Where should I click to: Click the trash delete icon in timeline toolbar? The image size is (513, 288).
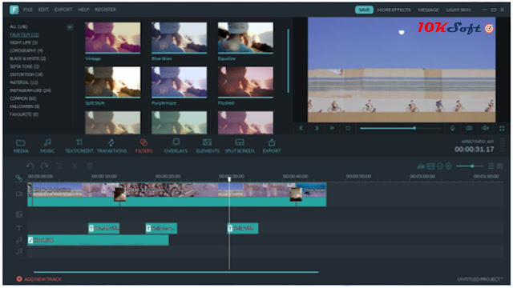(x=89, y=166)
